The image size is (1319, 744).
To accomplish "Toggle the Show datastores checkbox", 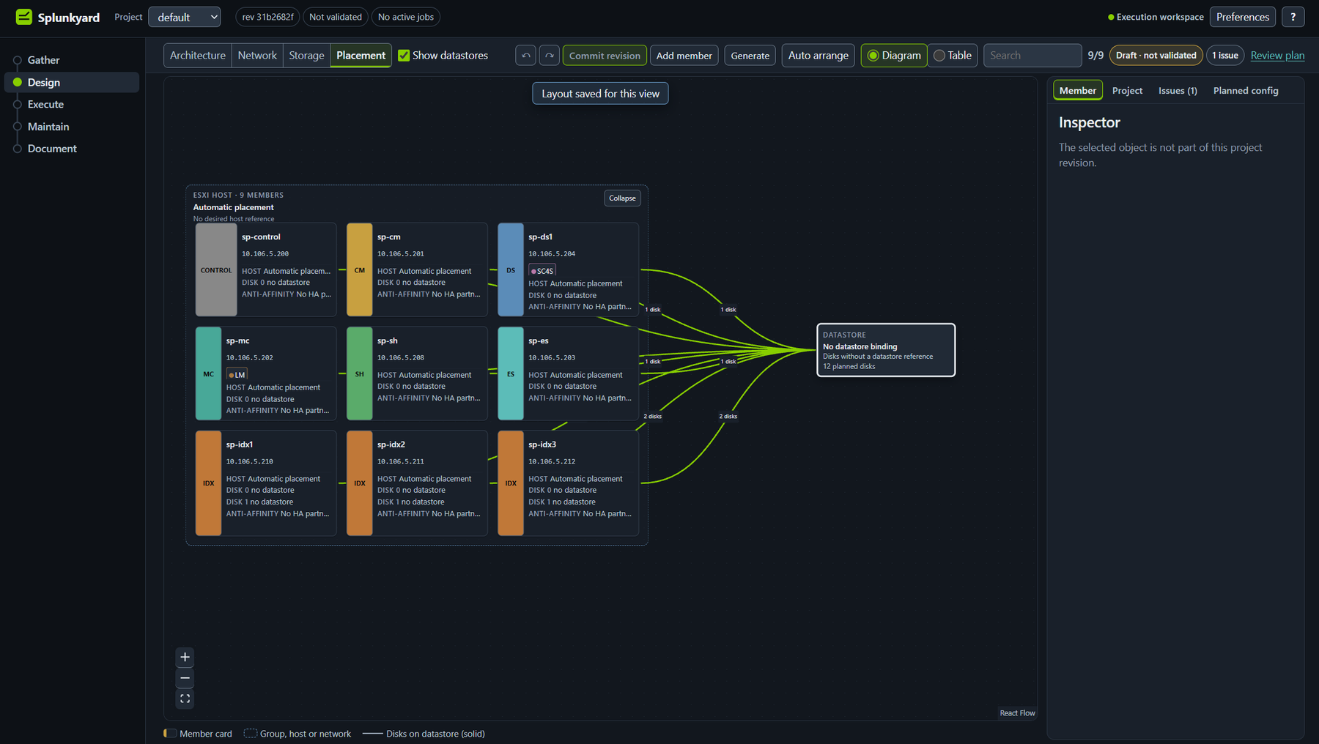I will tap(404, 56).
